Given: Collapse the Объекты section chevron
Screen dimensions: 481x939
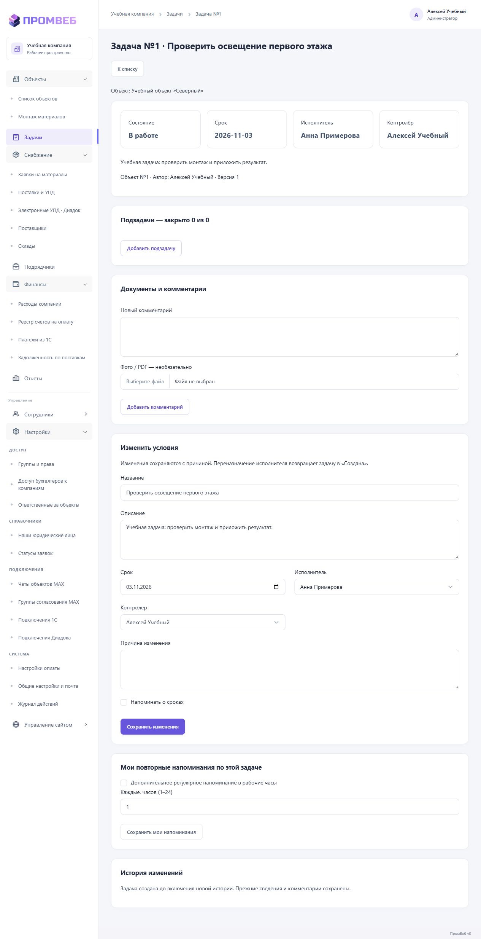Looking at the screenshot, I should tap(85, 79).
